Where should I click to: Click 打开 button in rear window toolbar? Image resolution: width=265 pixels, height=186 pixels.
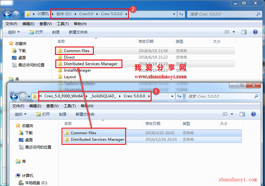tap(36, 32)
